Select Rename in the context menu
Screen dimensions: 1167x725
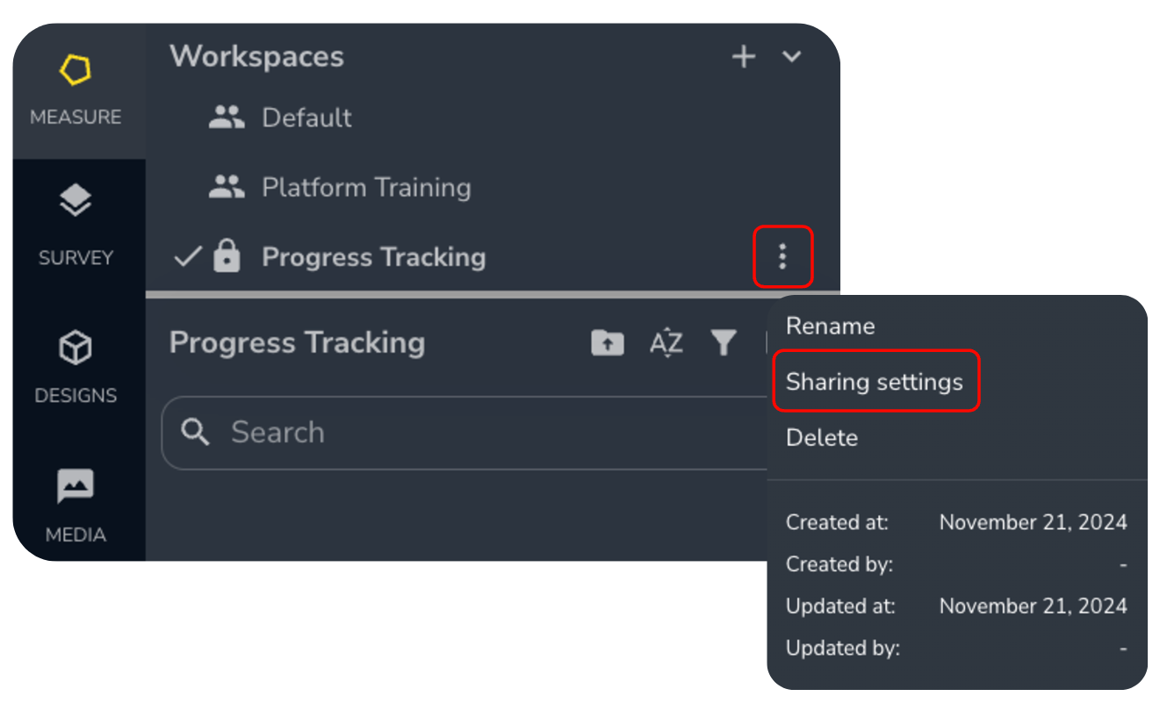830,326
